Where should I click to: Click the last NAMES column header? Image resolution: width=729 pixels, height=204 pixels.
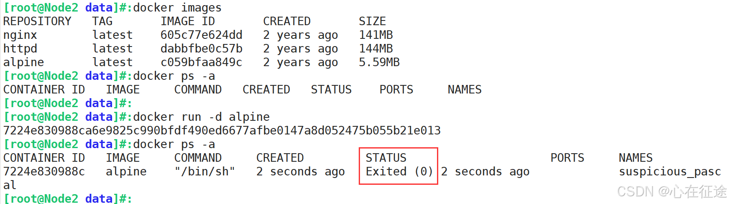[636, 158]
